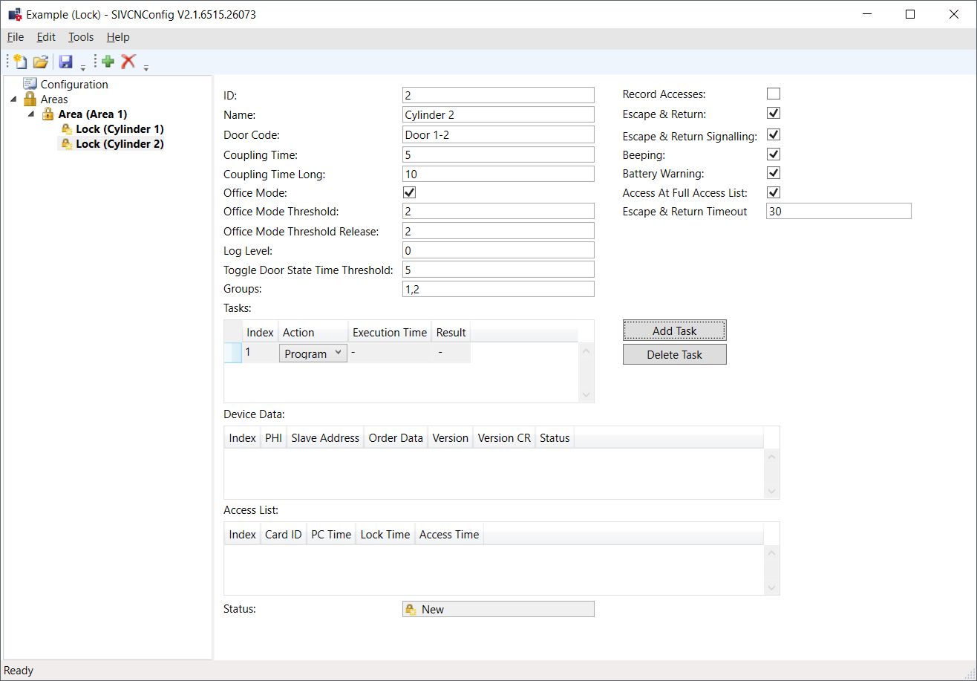Open the Edit menu

46,37
